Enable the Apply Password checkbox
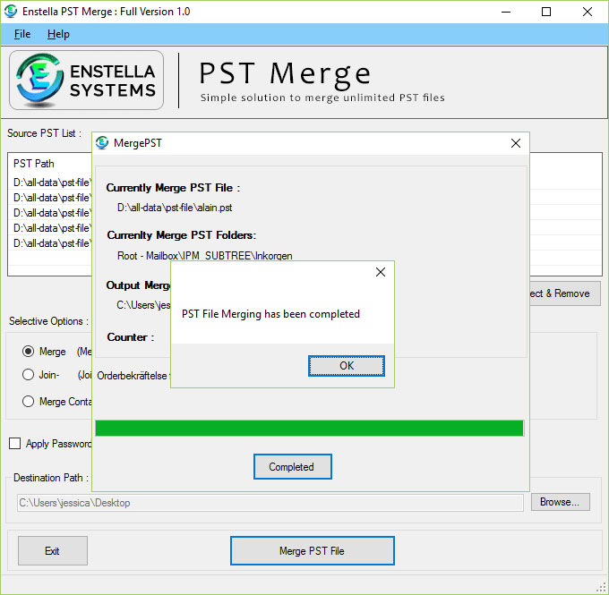 tap(15, 444)
